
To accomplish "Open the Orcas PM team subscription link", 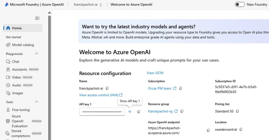I will 159,88.
